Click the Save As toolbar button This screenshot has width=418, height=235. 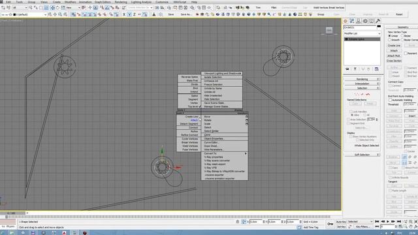click(x=186, y=14)
